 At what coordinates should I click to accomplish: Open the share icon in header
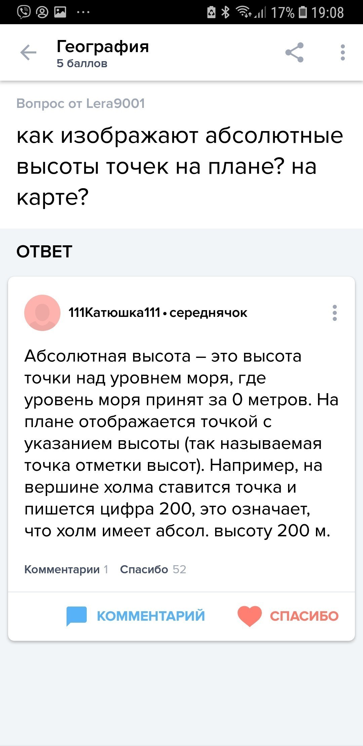294,52
